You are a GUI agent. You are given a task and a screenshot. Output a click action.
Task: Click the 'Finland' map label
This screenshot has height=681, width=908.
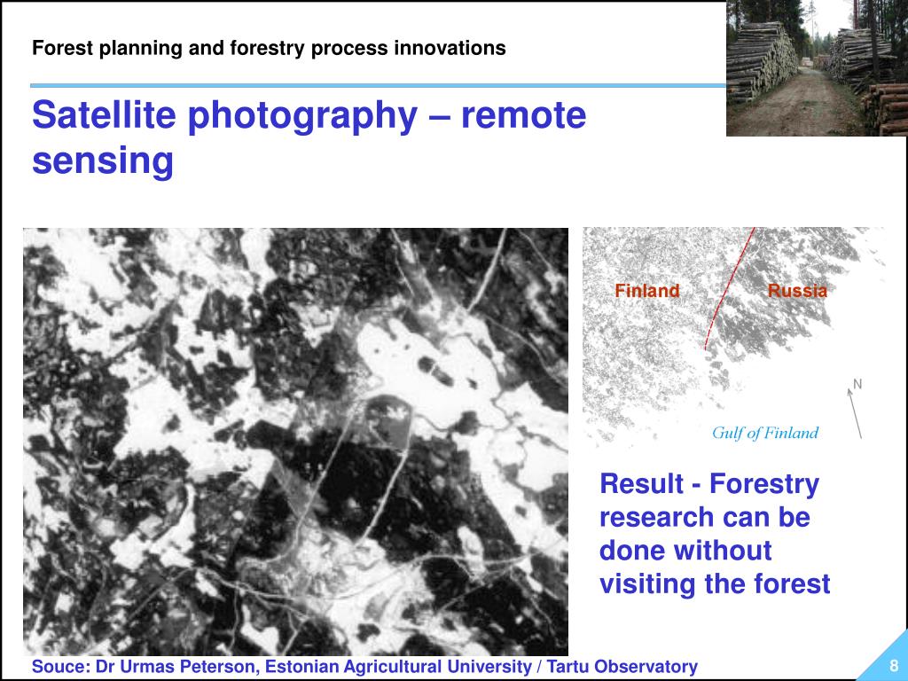(646, 291)
